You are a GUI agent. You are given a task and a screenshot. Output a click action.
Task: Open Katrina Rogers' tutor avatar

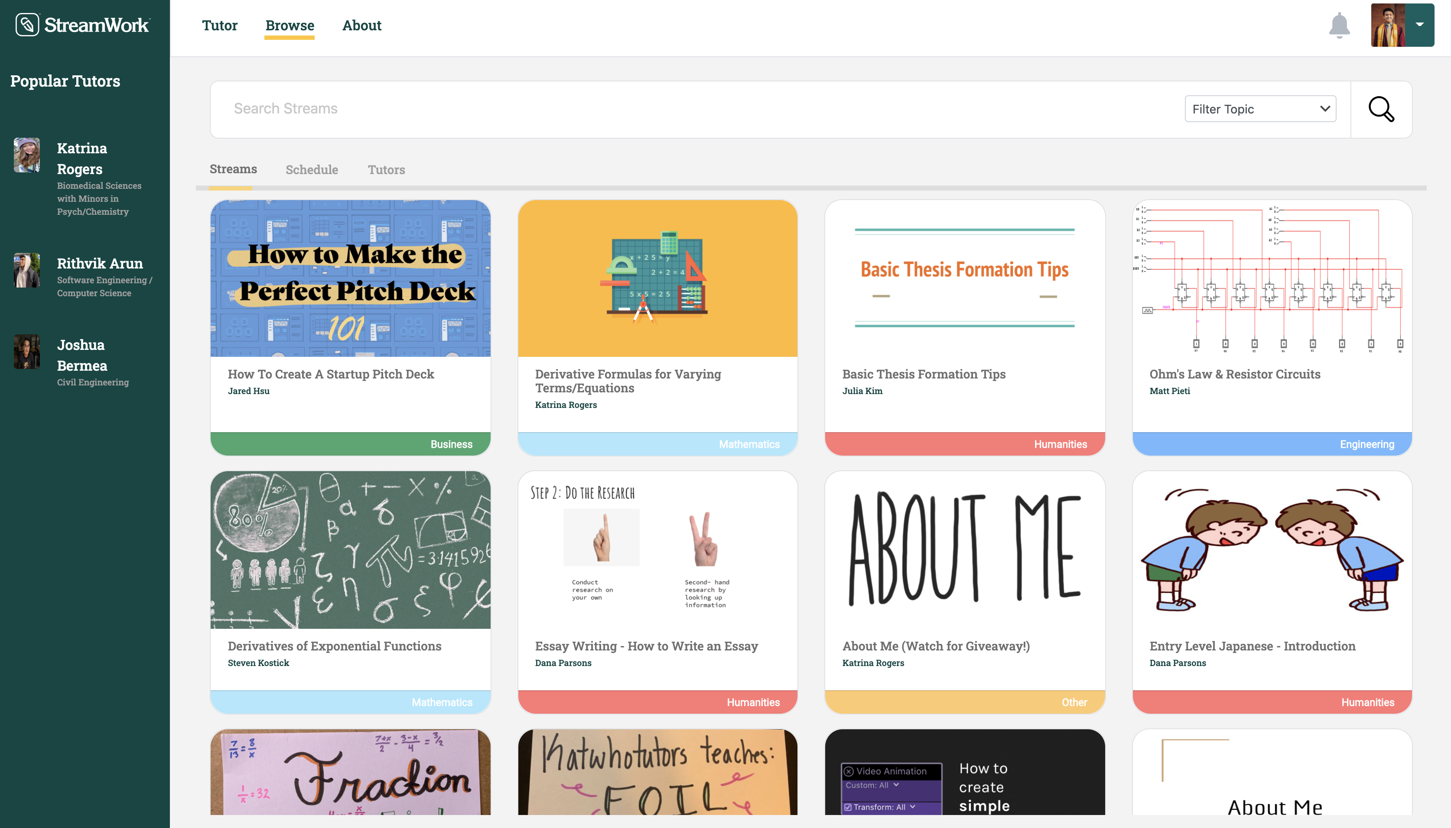coord(27,155)
